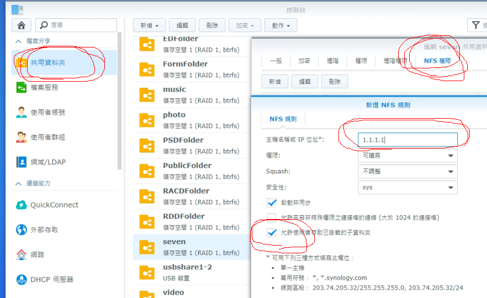Click the search magnifier icon
This screenshot has height=298, width=487.
tap(44, 25)
